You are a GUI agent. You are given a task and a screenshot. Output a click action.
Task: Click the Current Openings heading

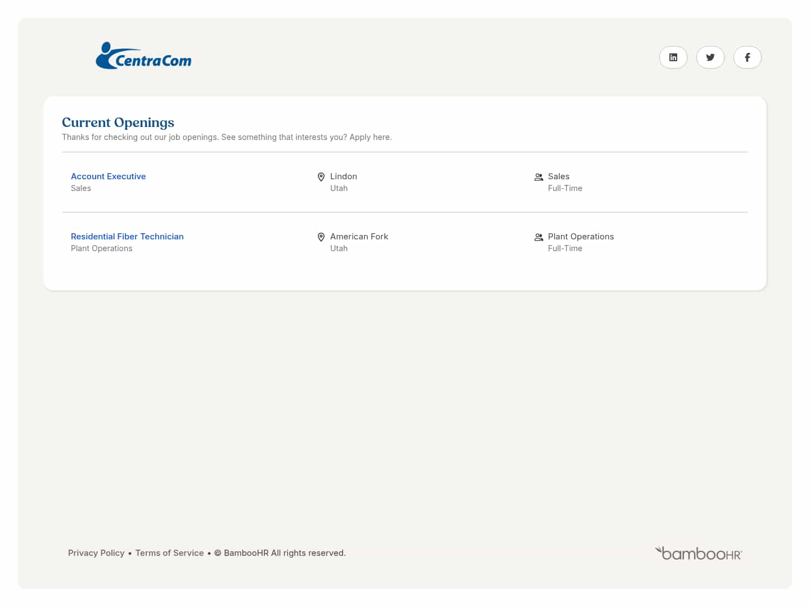tap(118, 123)
